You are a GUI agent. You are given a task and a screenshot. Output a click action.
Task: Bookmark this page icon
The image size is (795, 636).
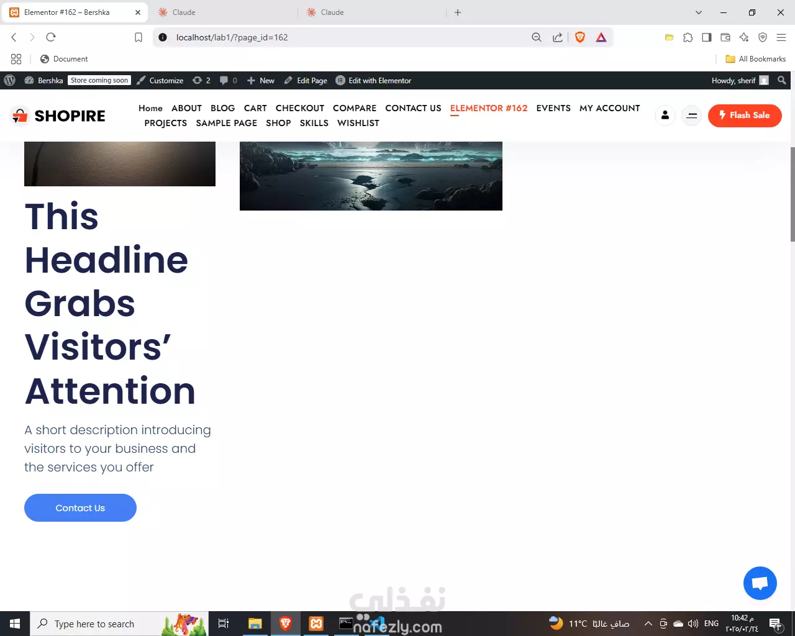139,37
